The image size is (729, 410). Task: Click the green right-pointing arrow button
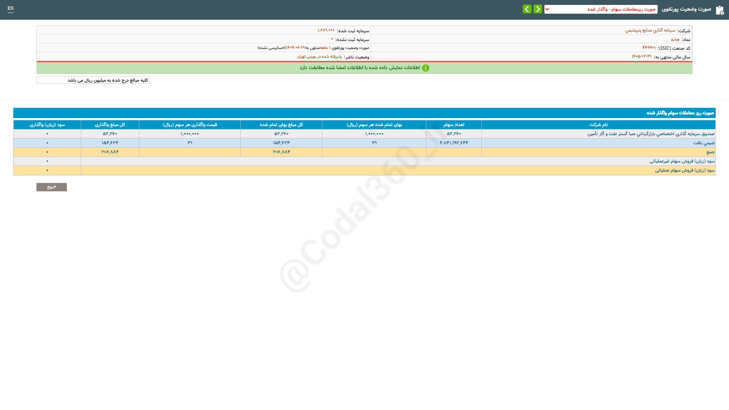click(x=538, y=9)
